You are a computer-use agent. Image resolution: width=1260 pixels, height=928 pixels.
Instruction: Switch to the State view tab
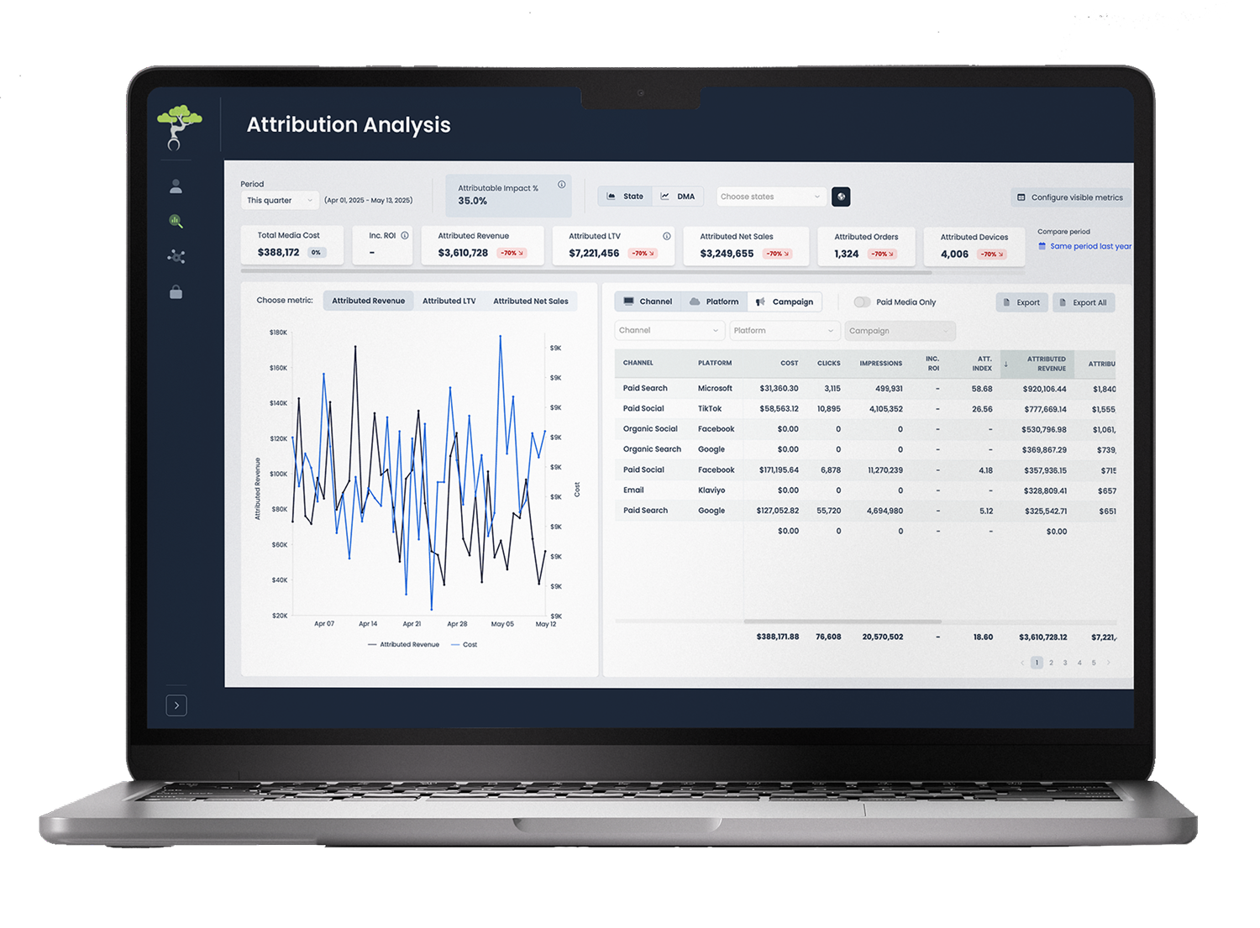click(625, 197)
